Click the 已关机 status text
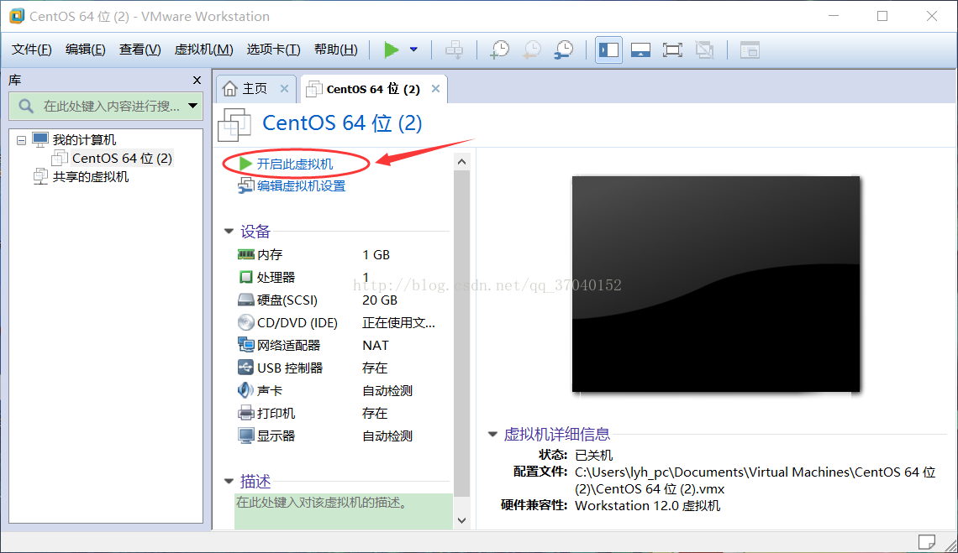 [594, 456]
